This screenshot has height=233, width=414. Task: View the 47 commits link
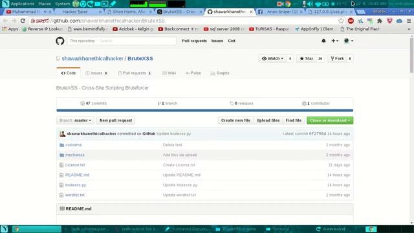(93, 104)
